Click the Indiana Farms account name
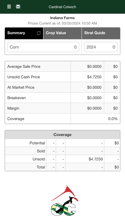 [x=62, y=18]
